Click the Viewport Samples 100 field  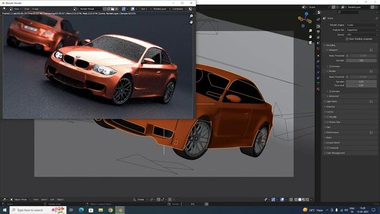[x=361, y=61]
